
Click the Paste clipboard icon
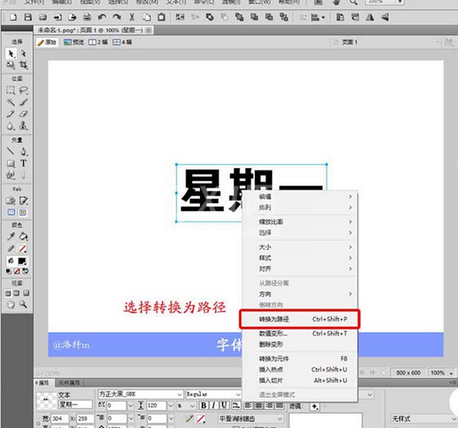tap(161, 17)
